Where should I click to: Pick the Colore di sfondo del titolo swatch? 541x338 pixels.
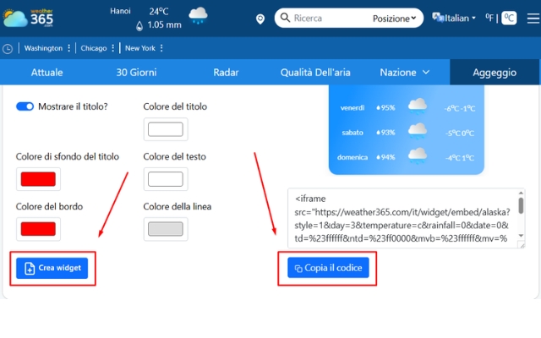pos(38,179)
